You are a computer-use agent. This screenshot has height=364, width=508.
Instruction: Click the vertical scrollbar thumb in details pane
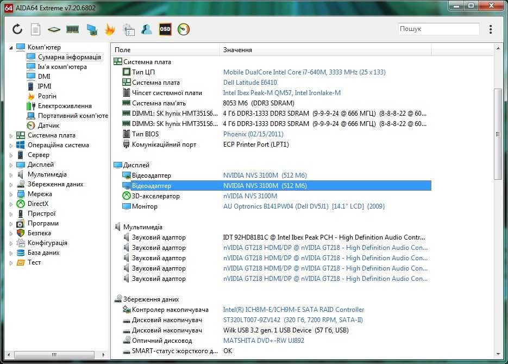pyautogui.click(x=498, y=134)
